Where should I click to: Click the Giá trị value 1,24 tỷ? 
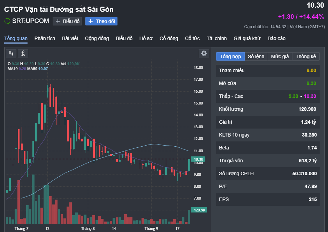coord(308,122)
